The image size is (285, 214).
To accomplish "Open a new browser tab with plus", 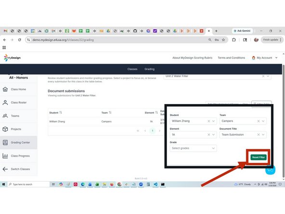I will pos(216,31).
